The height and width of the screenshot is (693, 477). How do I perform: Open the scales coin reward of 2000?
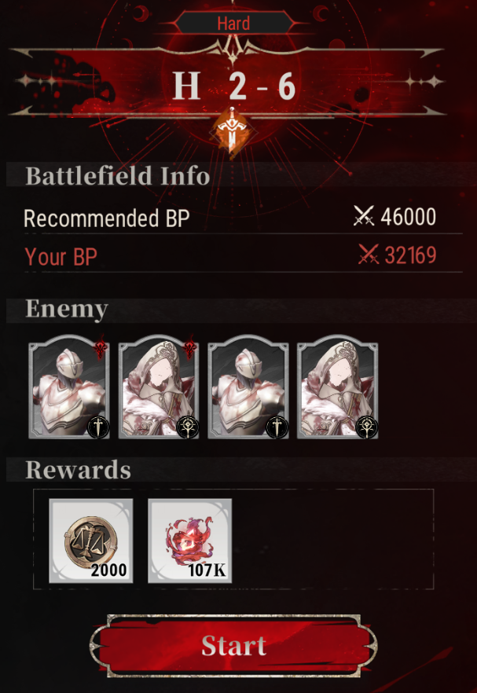click(x=90, y=541)
